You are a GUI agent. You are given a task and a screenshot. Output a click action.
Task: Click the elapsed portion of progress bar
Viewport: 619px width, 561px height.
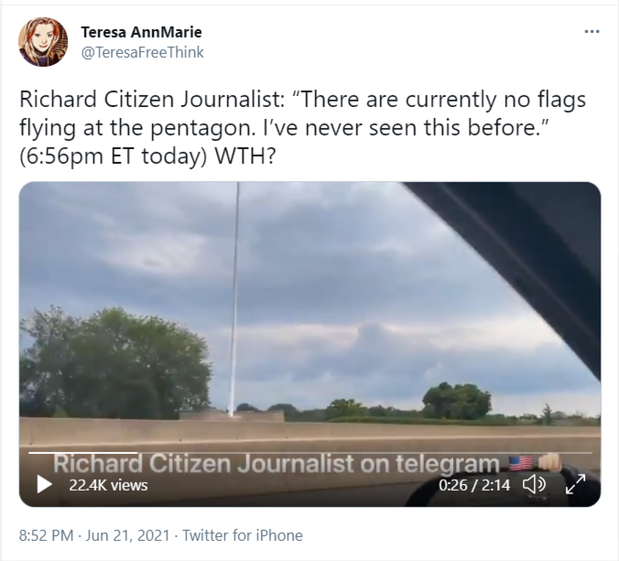83,453
